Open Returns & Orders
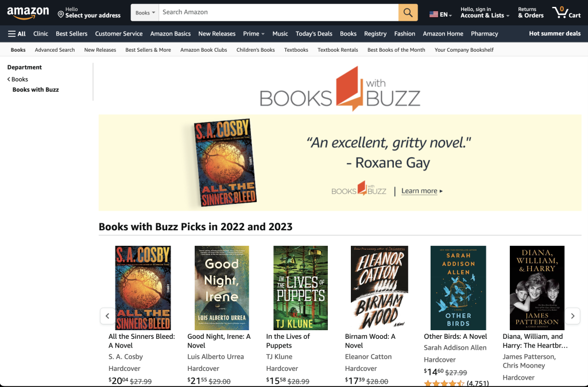 point(531,13)
